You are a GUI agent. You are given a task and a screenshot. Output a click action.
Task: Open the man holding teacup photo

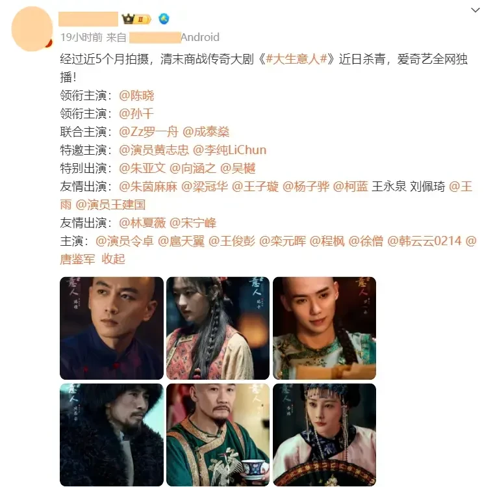pos(218,435)
